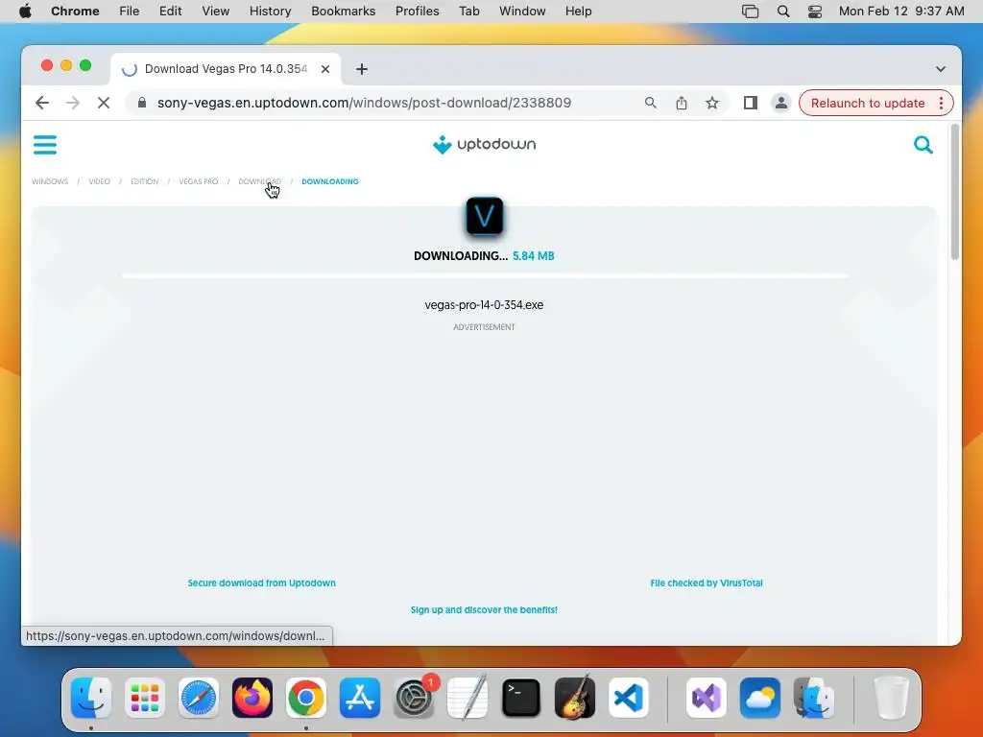
Task: Open Chrome from the Dock
Action: pyautogui.click(x=306, y=698)
